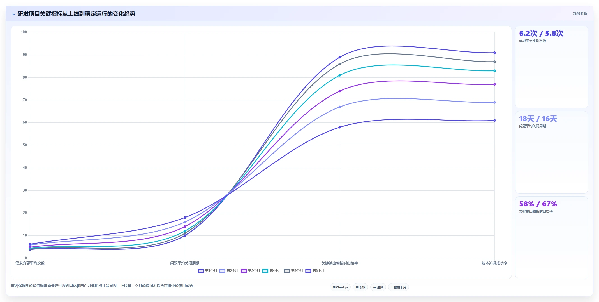Viewport: 599px width, 302px height.
Task: Click the 第6个月 point at 89
Action: (340, 57)
